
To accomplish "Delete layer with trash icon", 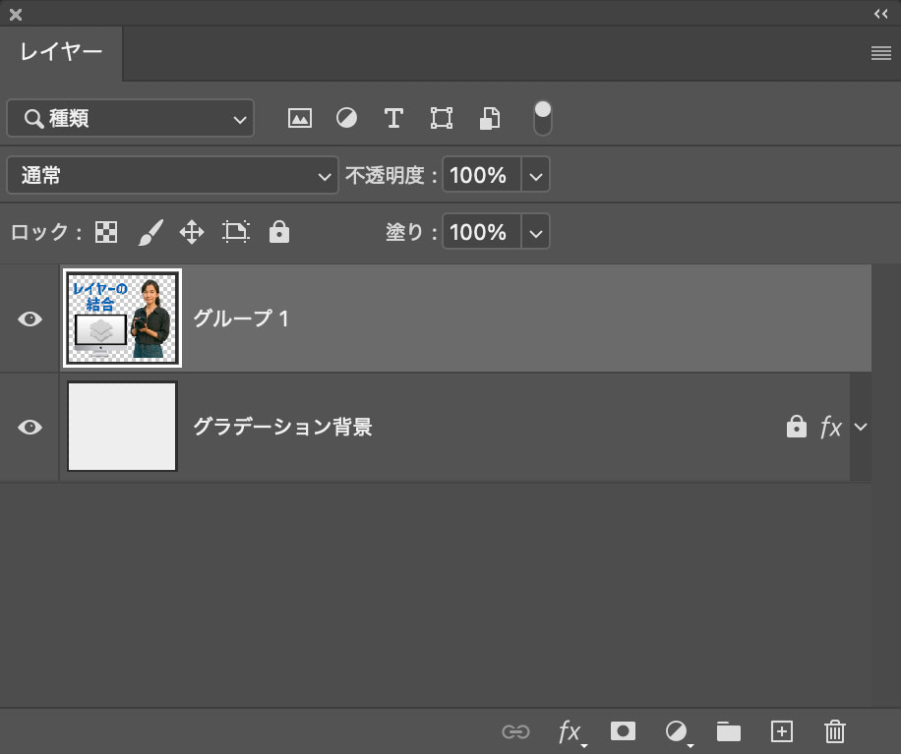I will [x=835, y=731].
